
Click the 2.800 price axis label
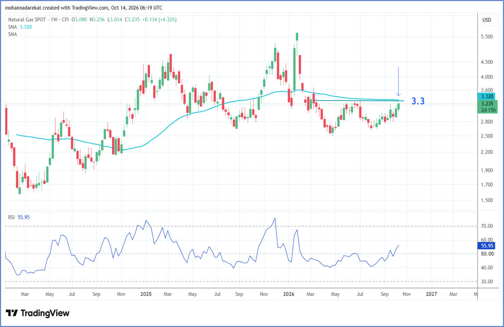(487, 122)
